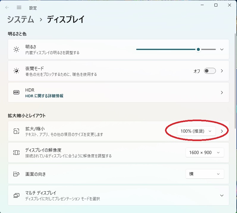Click the night light mode icon
The width and height of the screenshot is (237, 213).
pyautogui.click(x=16, y=71)
